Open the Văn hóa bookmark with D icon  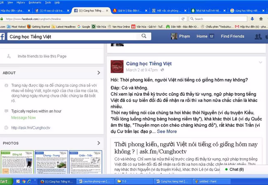tap(99, 27)
